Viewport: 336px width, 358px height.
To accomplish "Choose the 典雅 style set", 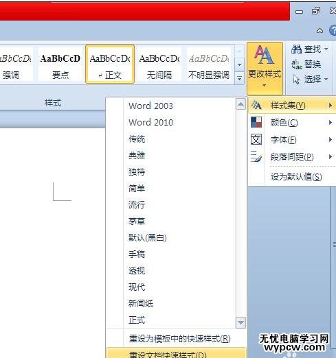I will pos(137,155).
